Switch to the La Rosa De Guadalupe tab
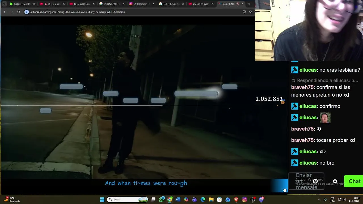Viewport: 363px width, 204px height. [82, 4]
